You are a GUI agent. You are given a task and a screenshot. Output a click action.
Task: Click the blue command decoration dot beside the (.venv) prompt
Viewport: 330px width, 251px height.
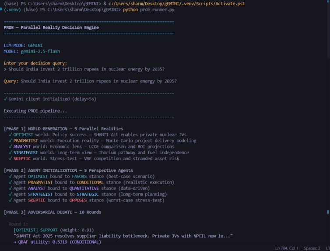[x=1, y=9]
